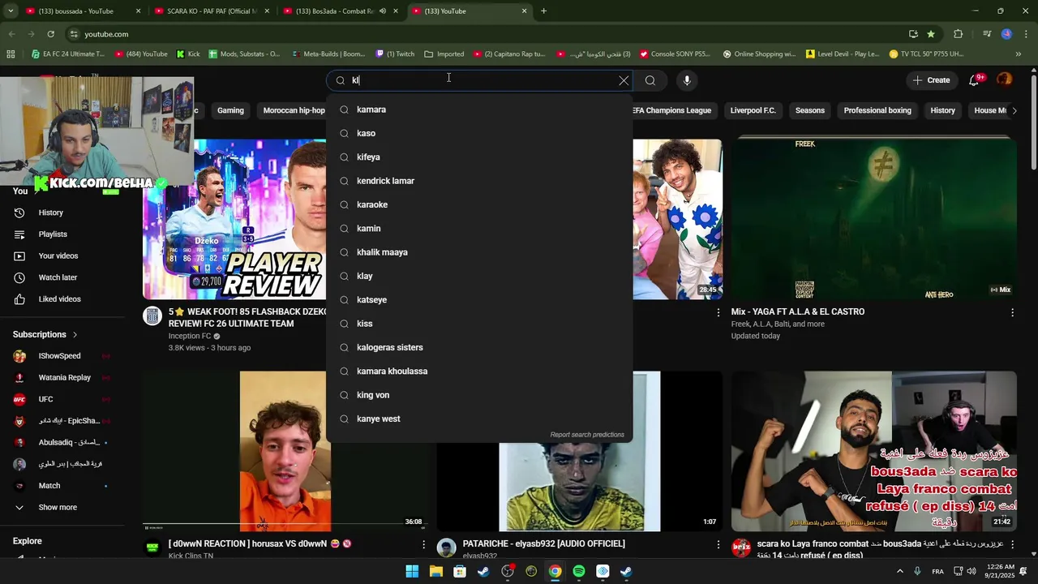Open the volume control in system tray
This screenshot has width=1038, height=584.
(971, 571)
